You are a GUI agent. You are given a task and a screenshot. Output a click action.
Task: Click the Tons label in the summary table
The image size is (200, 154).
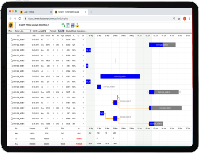[x=16, y=144]
